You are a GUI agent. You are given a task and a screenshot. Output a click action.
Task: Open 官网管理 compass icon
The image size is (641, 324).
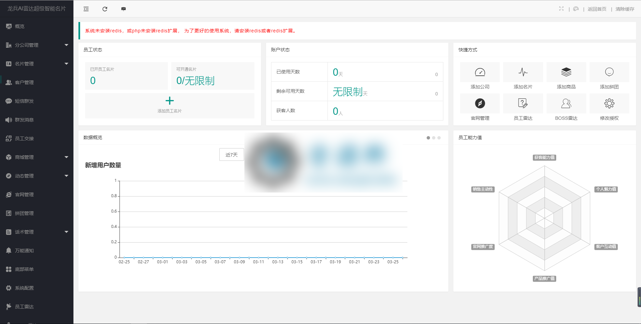pos(480,103)
